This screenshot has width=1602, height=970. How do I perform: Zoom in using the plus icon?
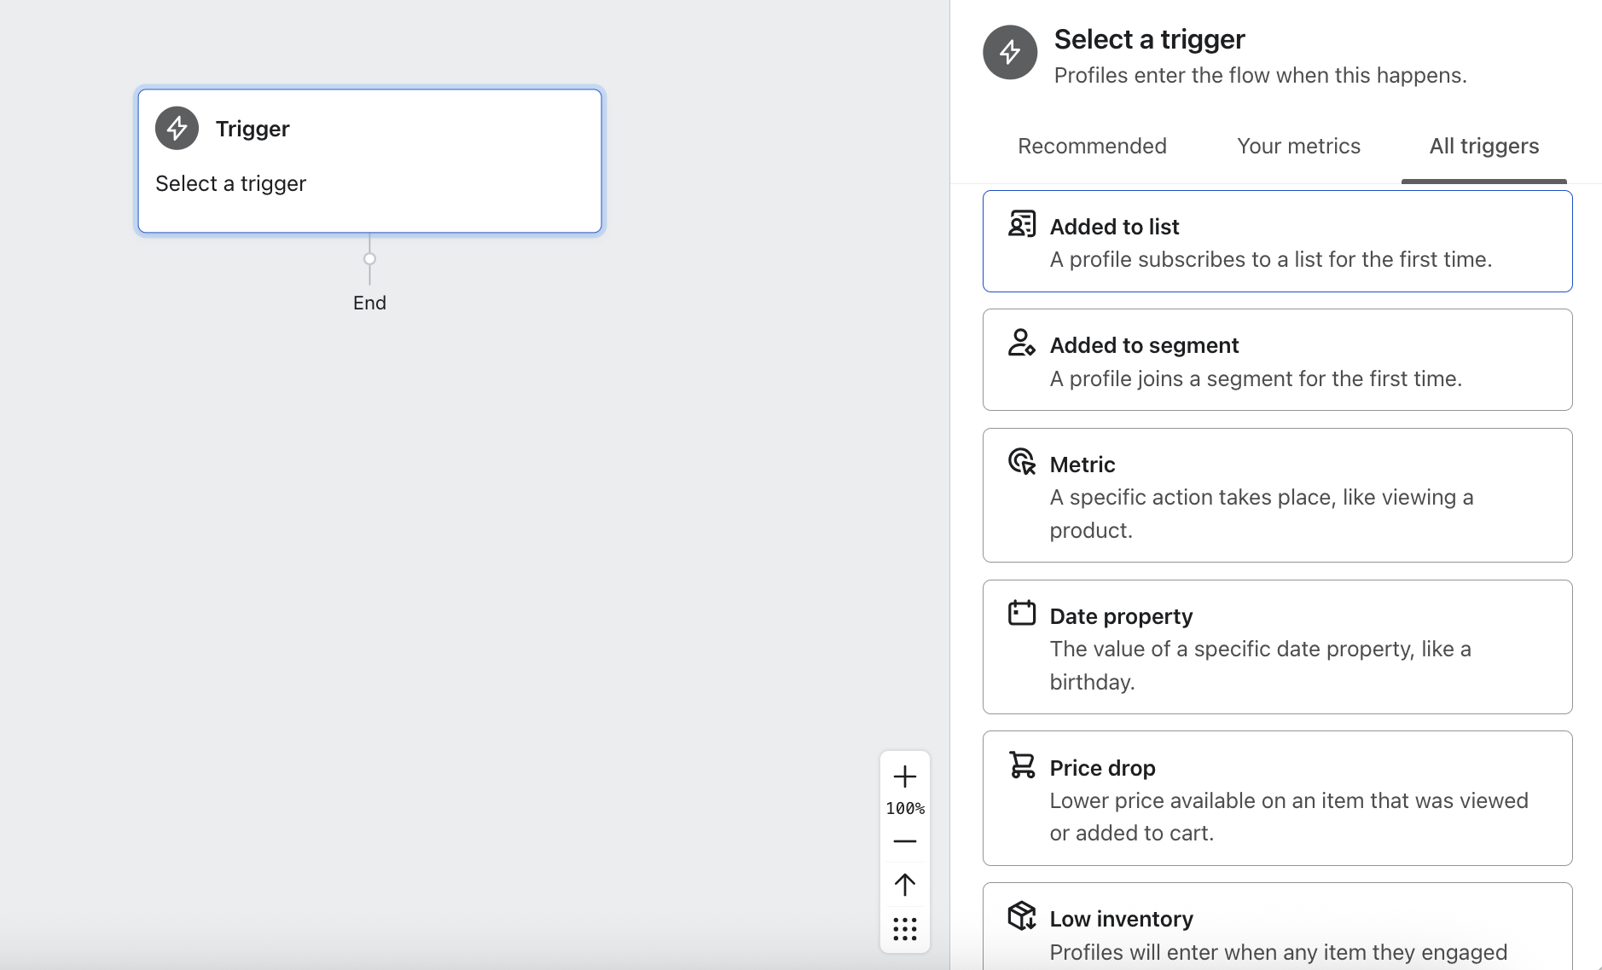(x=904, y=777)
